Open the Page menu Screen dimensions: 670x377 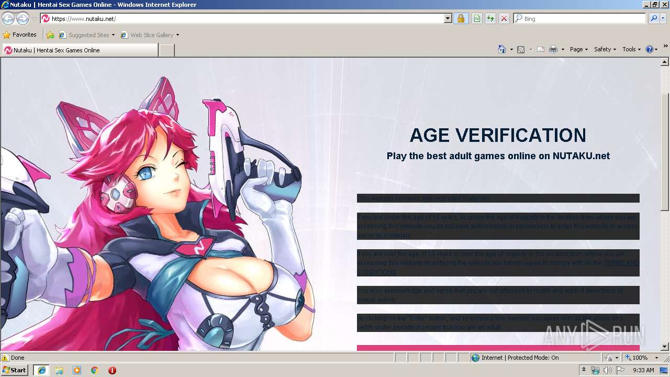[579, 49]
